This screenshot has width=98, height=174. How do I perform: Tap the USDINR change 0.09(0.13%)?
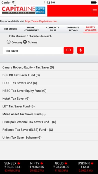[85, 170]
